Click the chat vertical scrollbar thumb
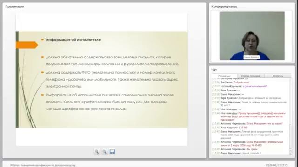This screenshot has height=167, width=298. click(x=291, y=136)
